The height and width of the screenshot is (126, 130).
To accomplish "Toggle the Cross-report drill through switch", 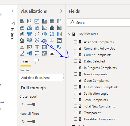I will point(31,104).
